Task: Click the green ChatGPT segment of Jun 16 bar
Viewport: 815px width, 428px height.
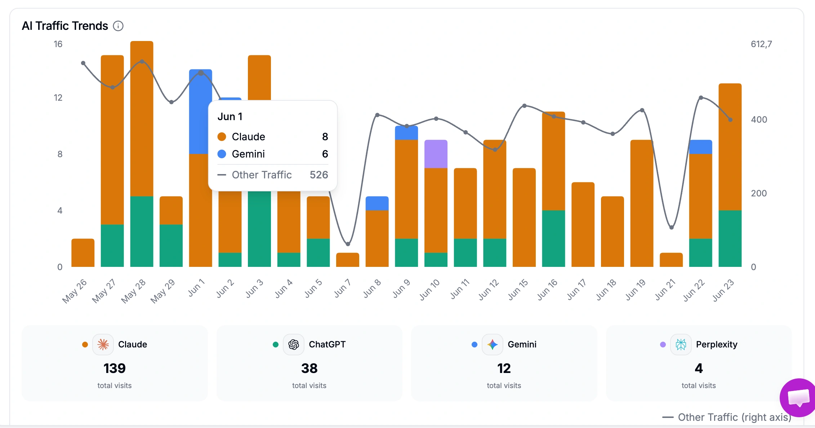Action: pos(553,238)
